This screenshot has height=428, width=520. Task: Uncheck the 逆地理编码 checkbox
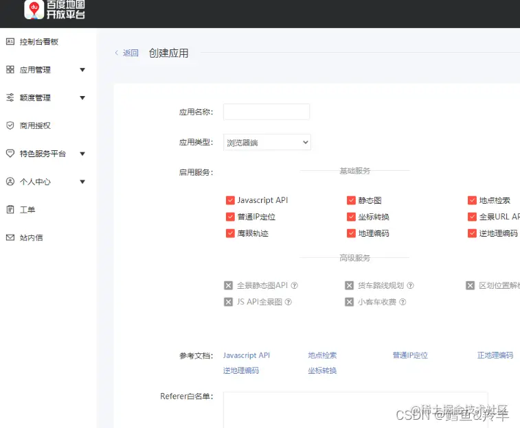coord(472,233)
